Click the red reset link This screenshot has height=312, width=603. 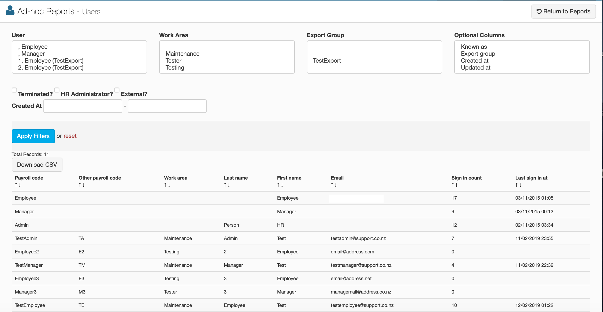pos(70,136)
